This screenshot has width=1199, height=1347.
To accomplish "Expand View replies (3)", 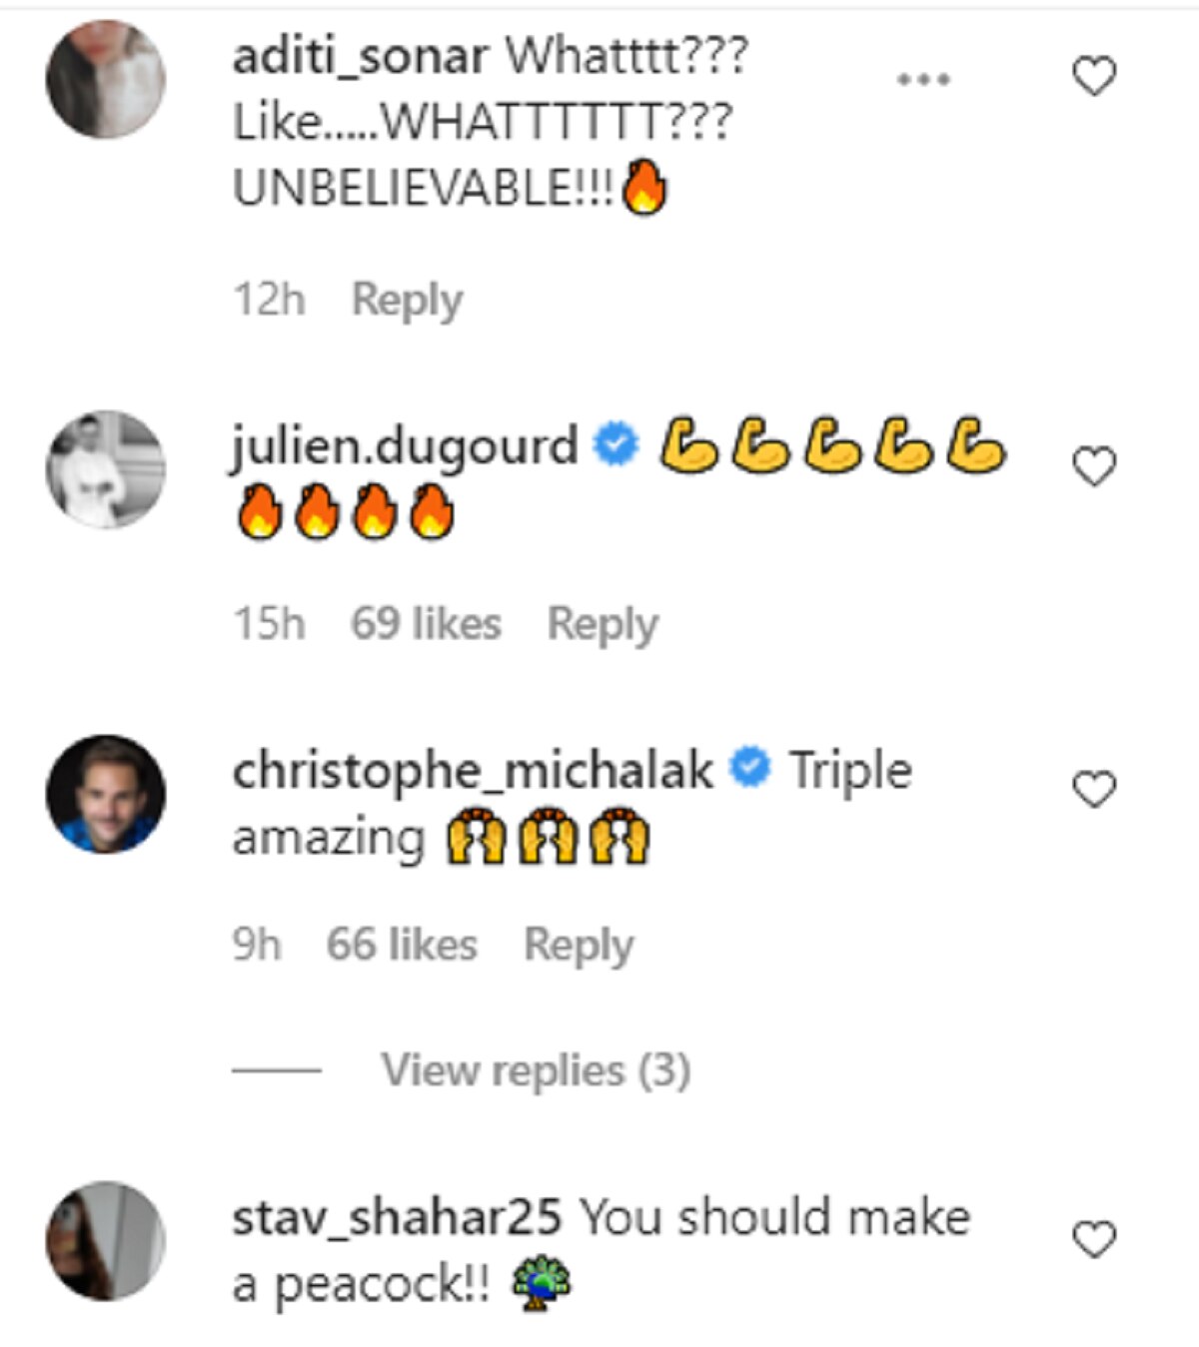I will coord(536,1070).
